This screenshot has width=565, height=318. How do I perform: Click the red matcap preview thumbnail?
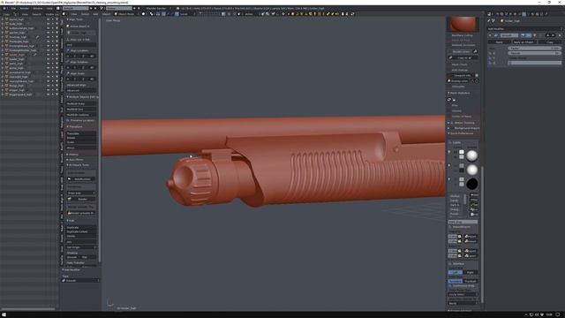(x=463, y=24)
